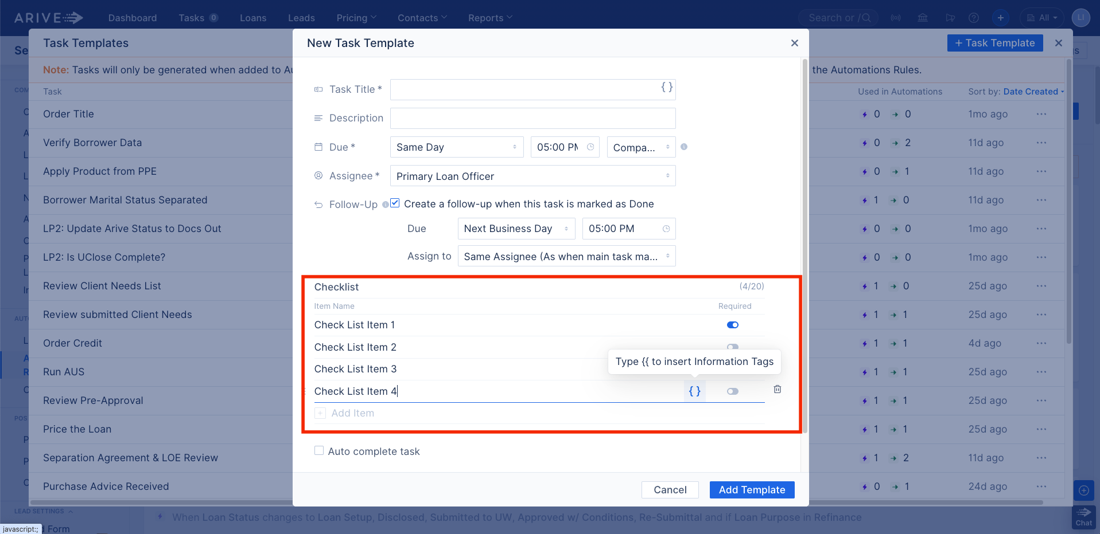The image size is (1100, 534).
Task: Click Add Item under the checklist
Action: (x=353, y=413)
